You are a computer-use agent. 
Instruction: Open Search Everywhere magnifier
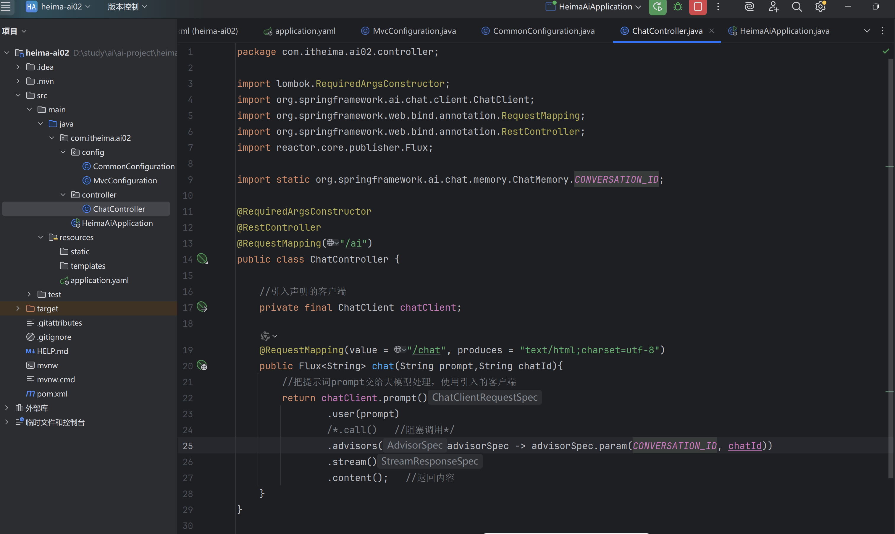(797, 7)
